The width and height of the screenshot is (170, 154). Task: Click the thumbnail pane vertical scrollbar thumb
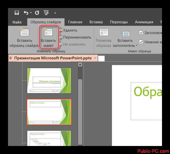(80, 112)
